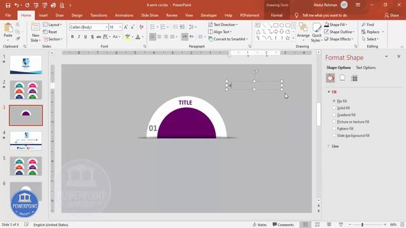
Task: Open the Format tab under Drawing Tools
Action: [277, 15]
